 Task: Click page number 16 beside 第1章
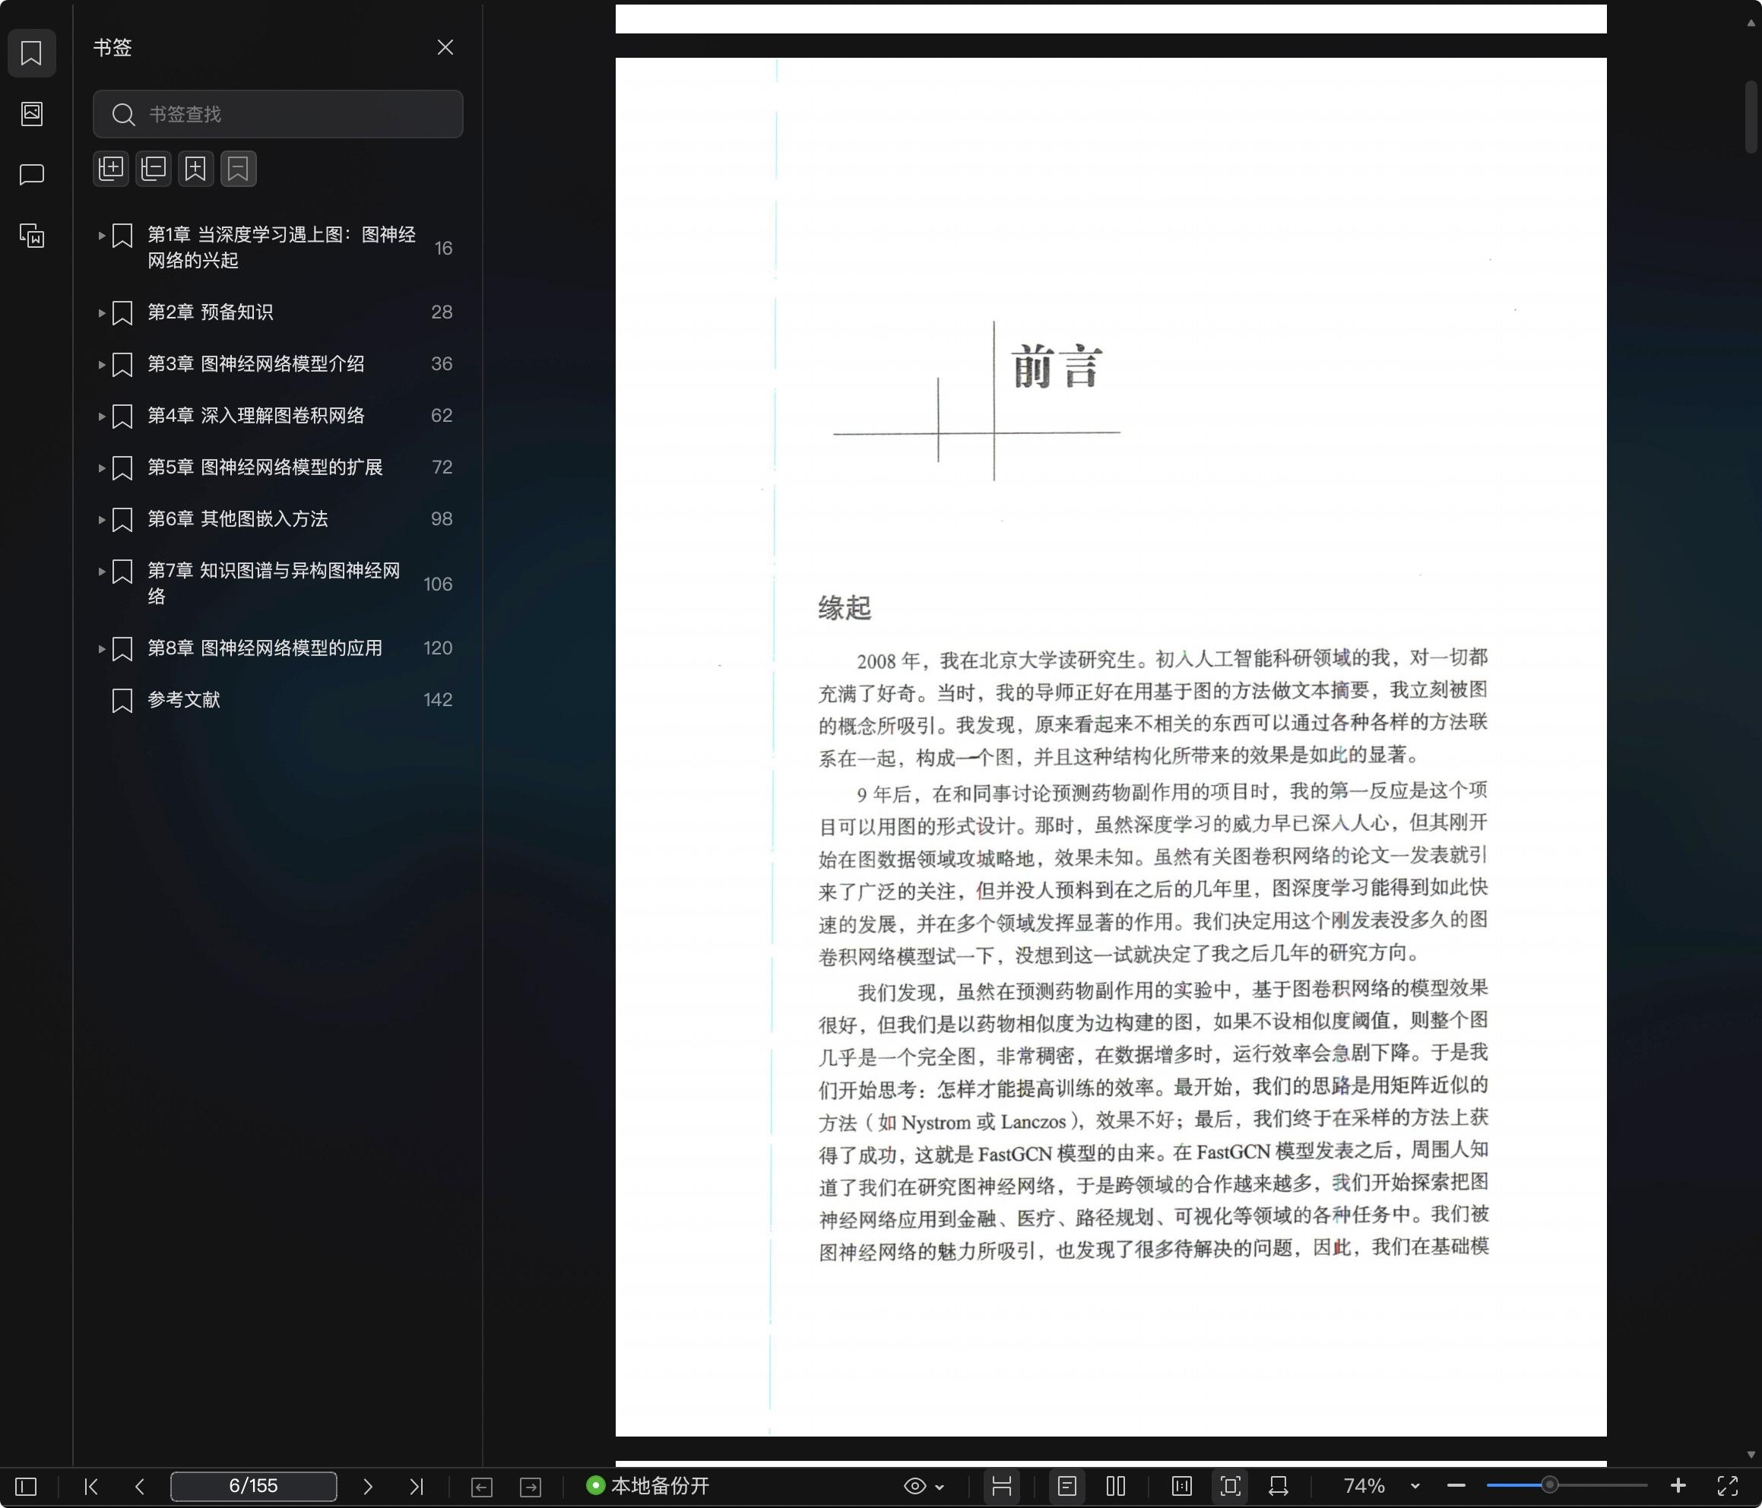[443, 249]
